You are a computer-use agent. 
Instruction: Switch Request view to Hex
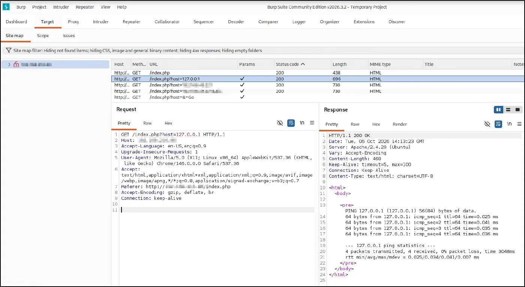(x=168, y=123)
